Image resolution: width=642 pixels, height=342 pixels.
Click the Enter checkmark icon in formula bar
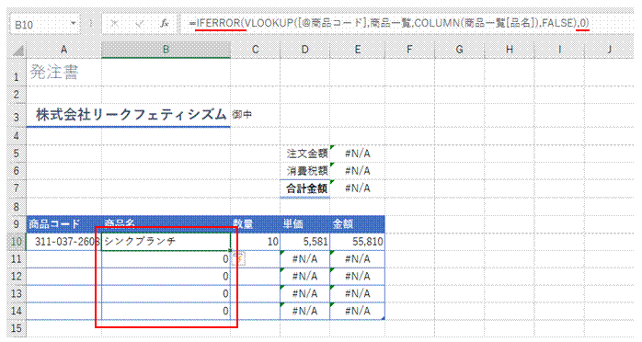click(x=139, y=24)
